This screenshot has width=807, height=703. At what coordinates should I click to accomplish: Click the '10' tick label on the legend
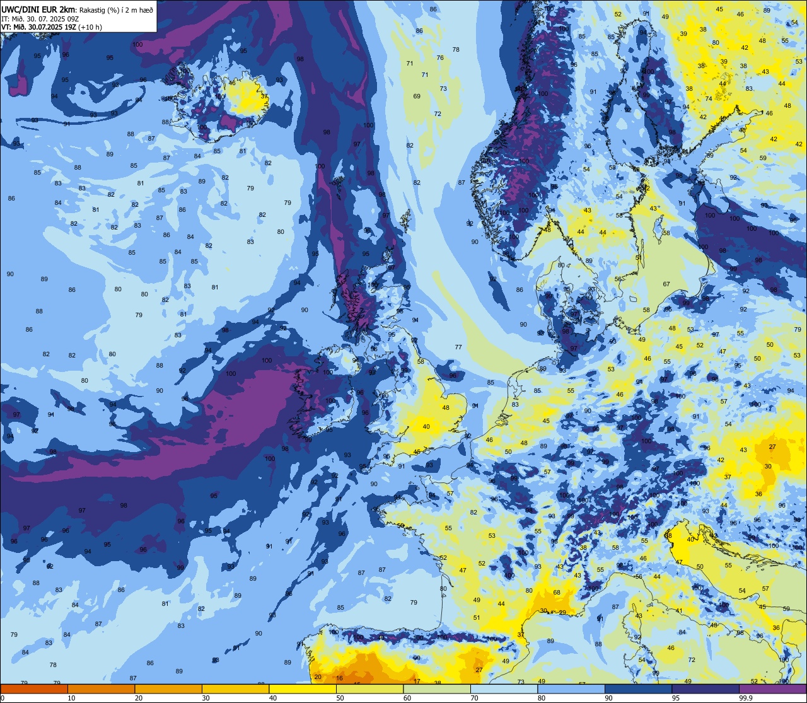pyautogui.click(x=71, y=698)
